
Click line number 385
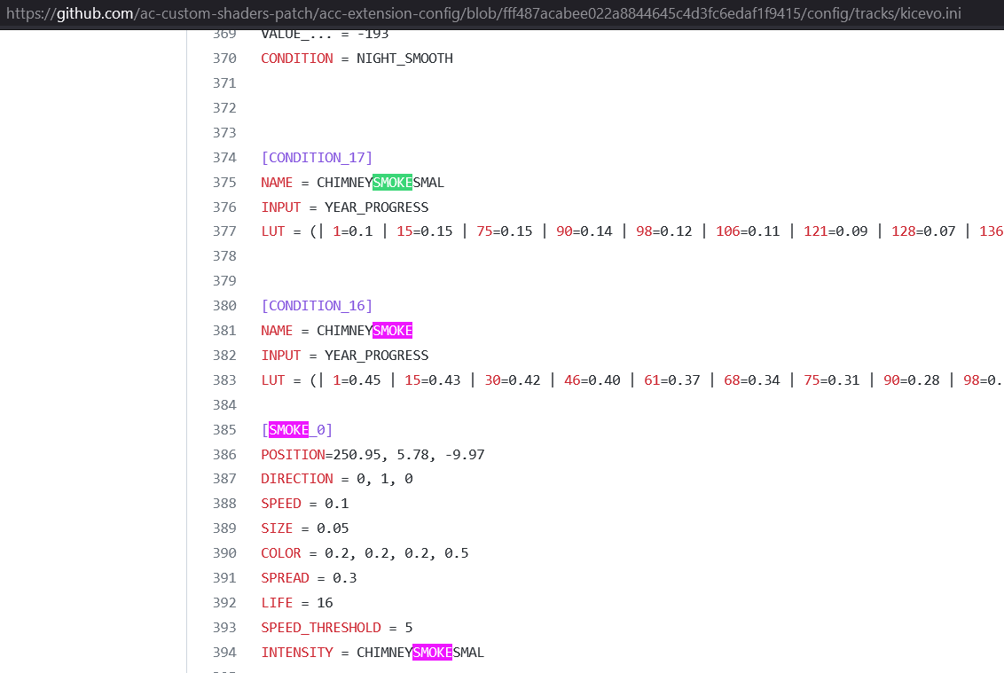tap(224, 430)
